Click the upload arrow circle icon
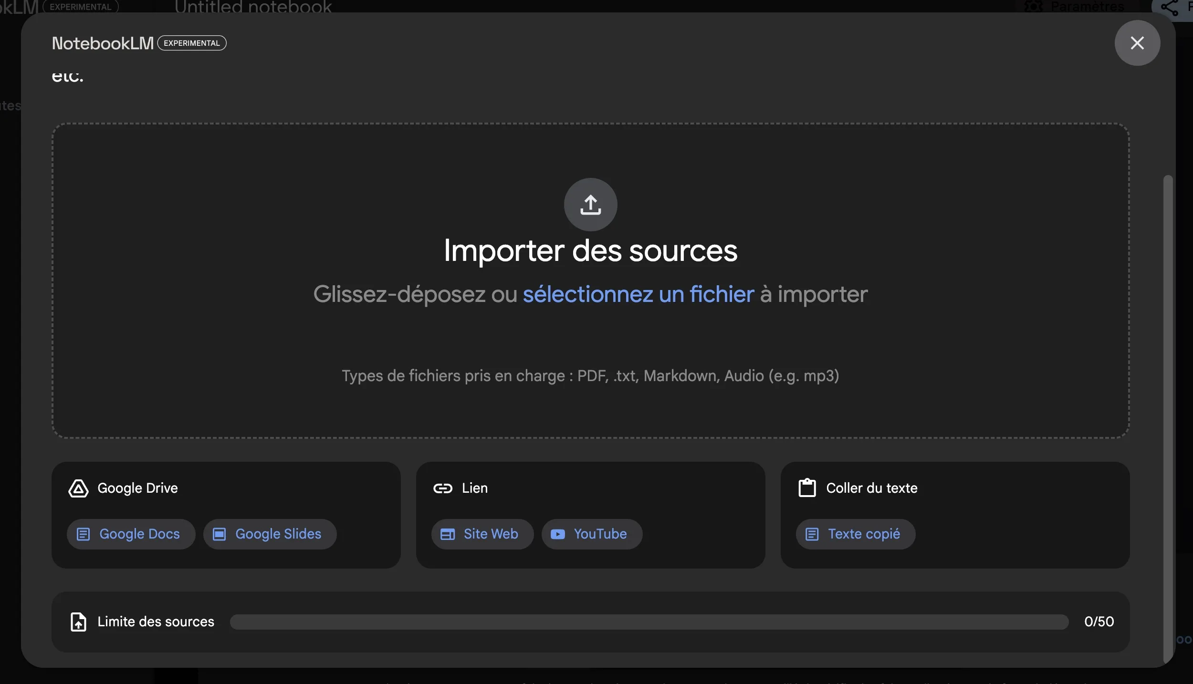This screenshot has width=1193, height=684. (x=590, y=205)
